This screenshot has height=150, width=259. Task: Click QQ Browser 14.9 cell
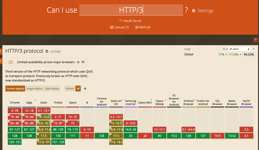(x=217, y=136)
